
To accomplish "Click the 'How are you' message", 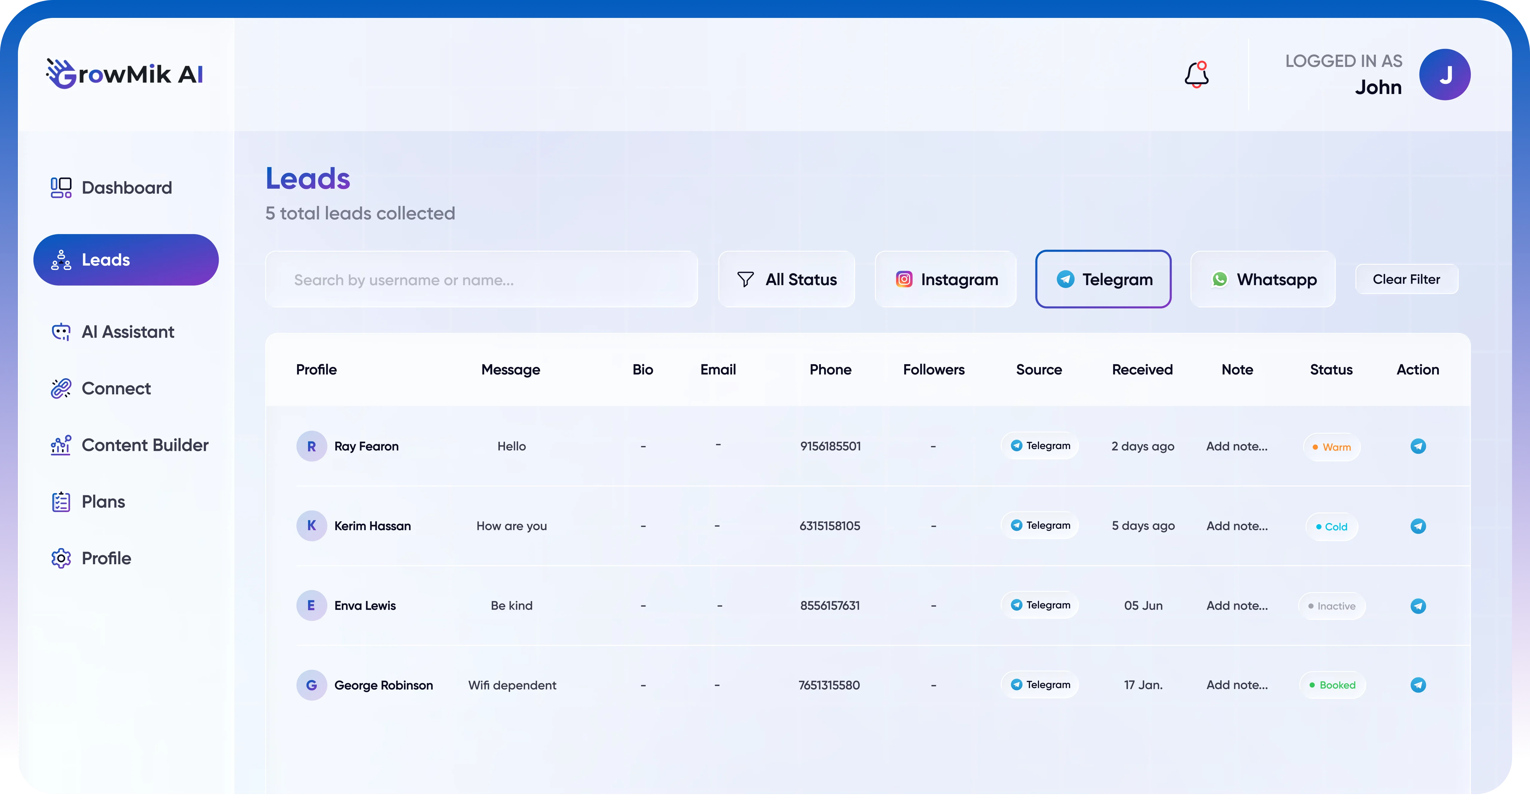I will [511, 526].
